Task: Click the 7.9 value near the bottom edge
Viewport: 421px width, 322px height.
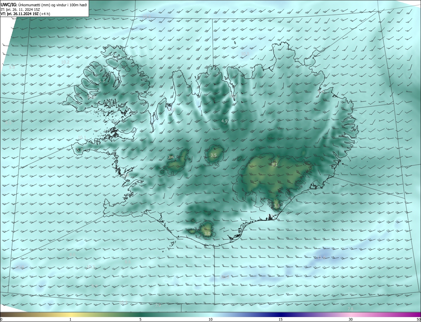Action: (158, 306)
